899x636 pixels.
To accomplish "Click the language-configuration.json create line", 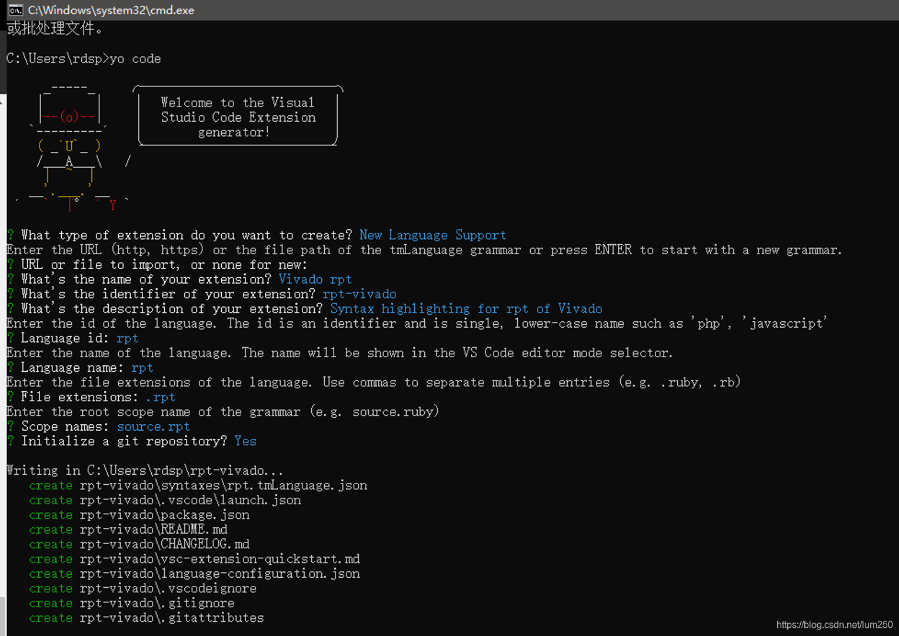I will tap(194, 574).
